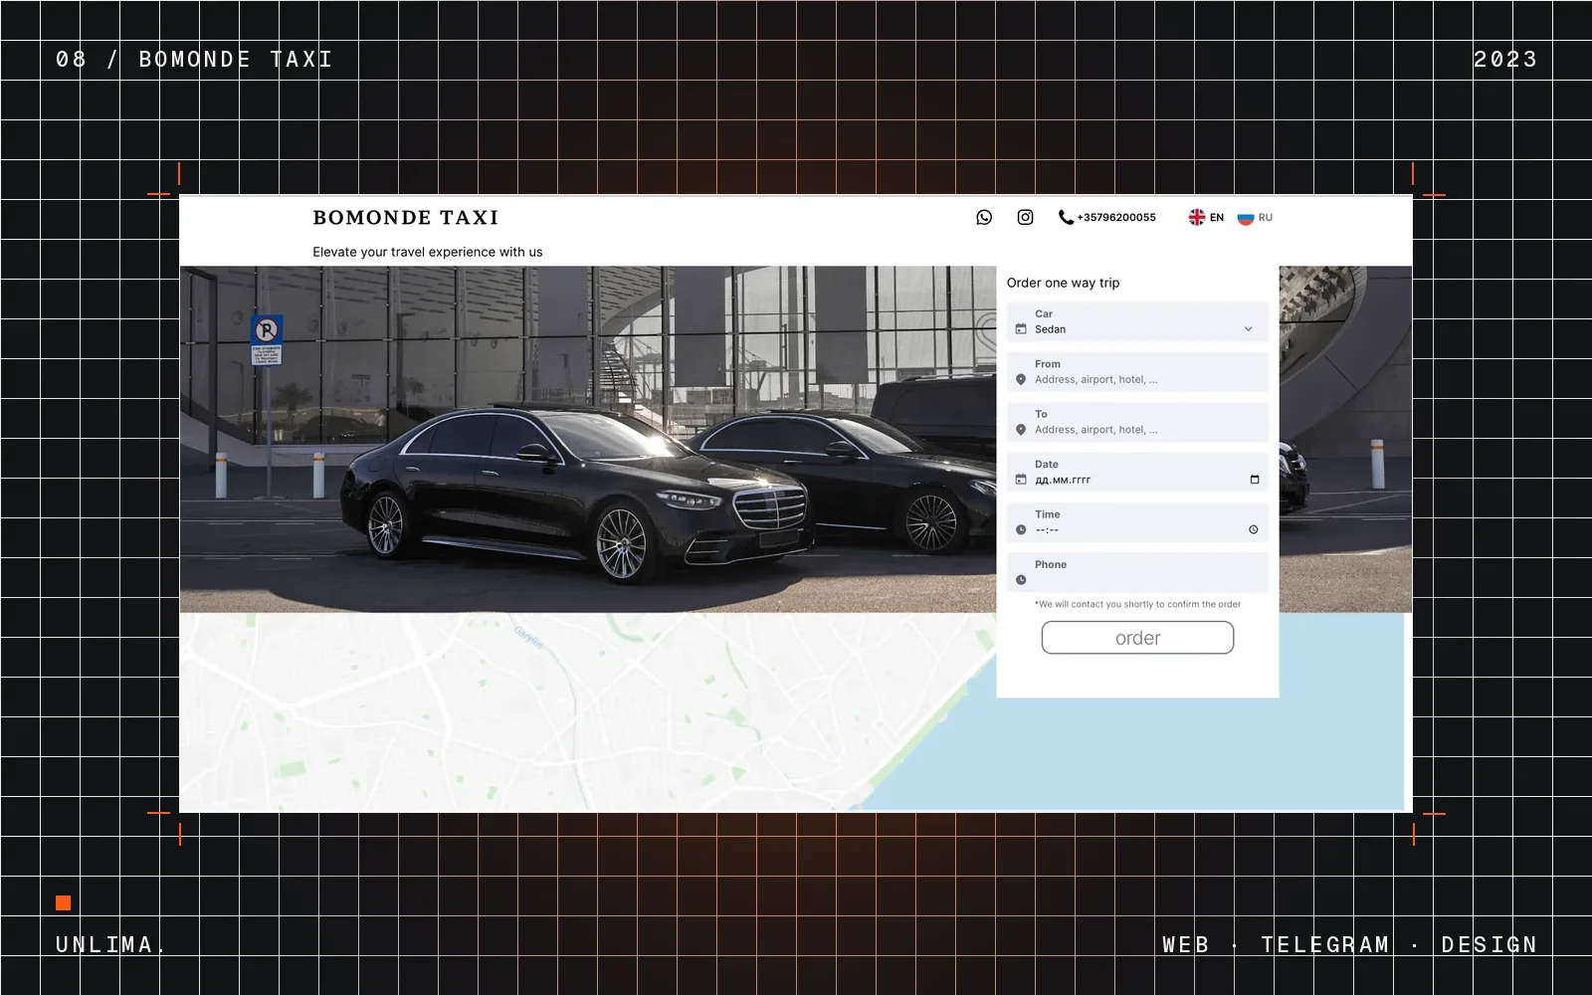Open the calendar picker icon in the Date field
Screen dimensions: 1592x995
[x=1255, y=480]
